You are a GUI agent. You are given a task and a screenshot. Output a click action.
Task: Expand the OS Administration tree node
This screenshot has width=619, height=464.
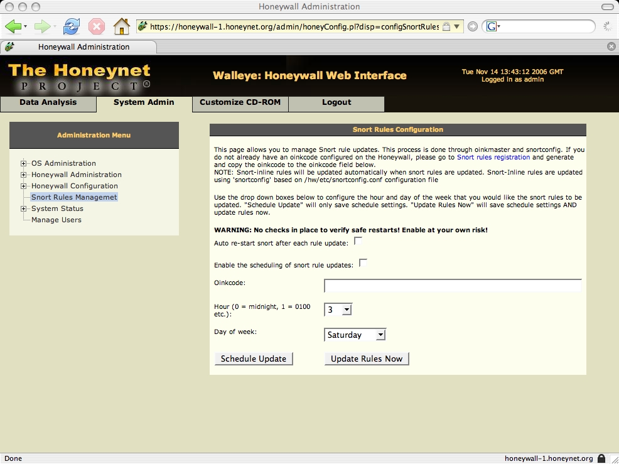click(23, 163)
